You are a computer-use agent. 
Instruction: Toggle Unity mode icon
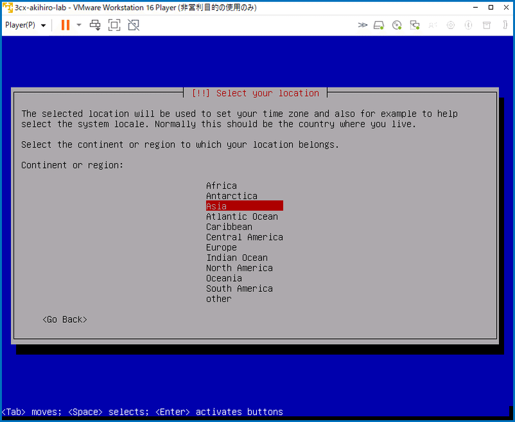[x=133, y=25]
